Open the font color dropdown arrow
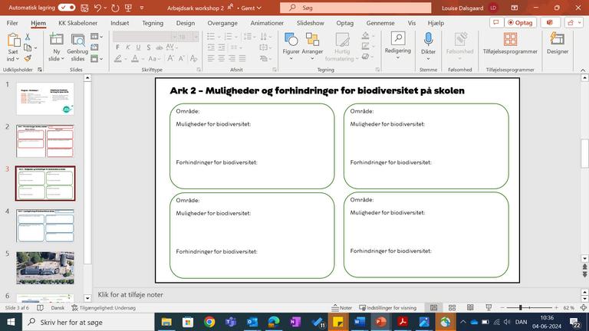Image resolution: width=589 pixels, height=331 pixels. click(143, 59)
